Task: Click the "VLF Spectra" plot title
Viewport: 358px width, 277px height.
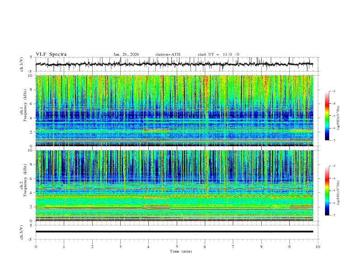Action: (51, 54)
